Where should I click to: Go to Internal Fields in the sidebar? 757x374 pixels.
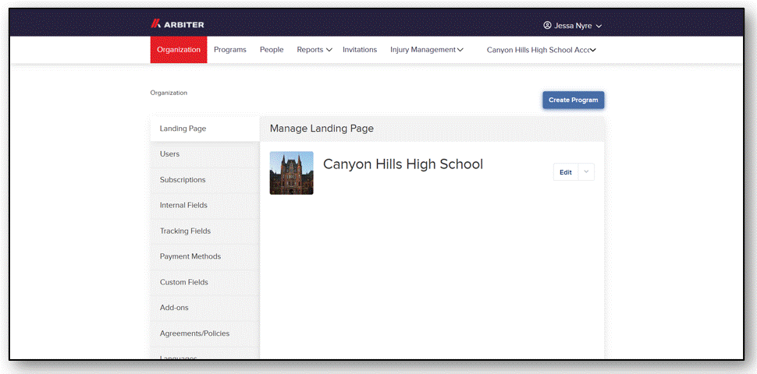204,206
